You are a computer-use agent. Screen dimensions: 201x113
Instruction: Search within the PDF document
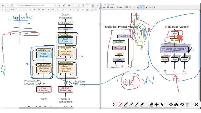click(16, 10)
